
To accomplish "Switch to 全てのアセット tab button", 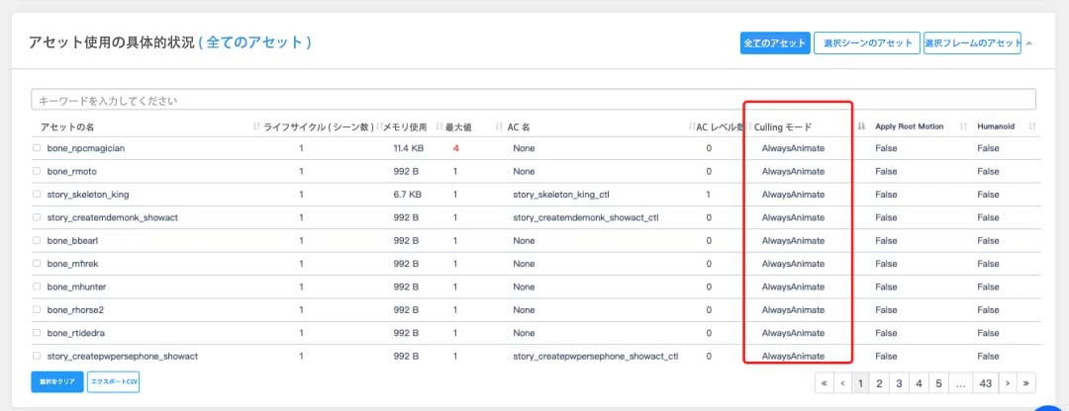I will [x=775, y=42].
